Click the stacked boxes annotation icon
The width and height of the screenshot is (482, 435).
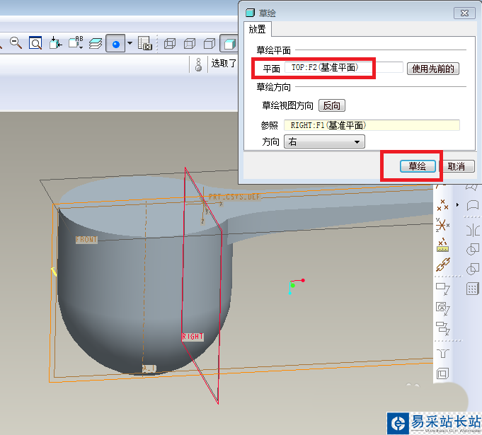pyautogui.click(x=442, y=328)
